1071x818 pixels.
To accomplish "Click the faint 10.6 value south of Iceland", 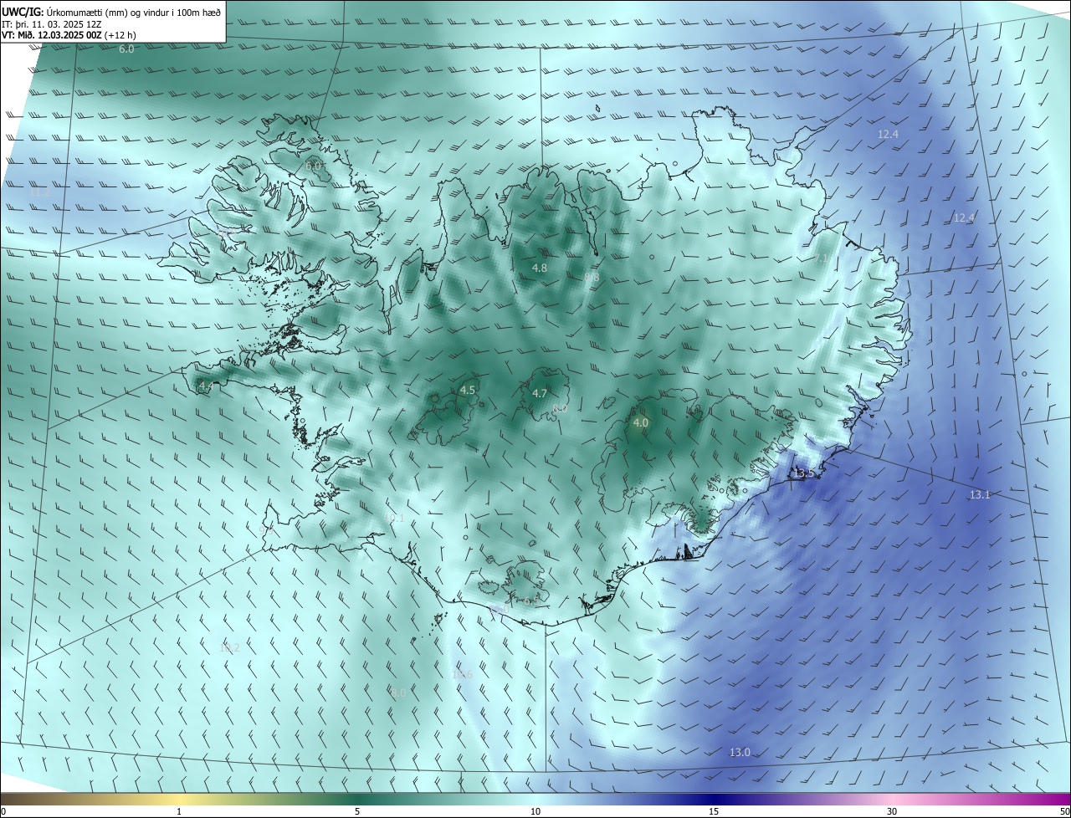I will click(x=462, y=674).
